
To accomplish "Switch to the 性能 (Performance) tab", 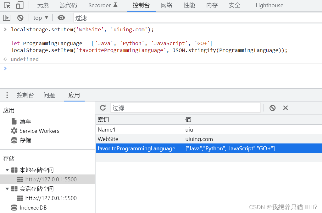I will click(x=189, y=5).
